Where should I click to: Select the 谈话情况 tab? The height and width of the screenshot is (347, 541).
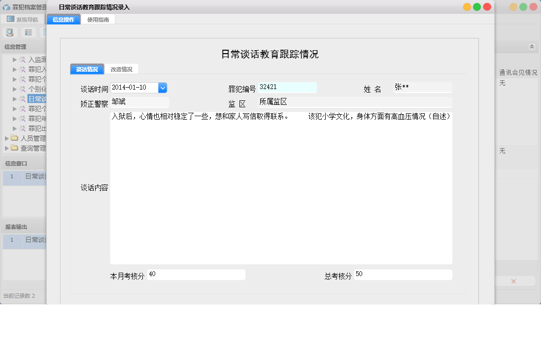click(87, 69)
